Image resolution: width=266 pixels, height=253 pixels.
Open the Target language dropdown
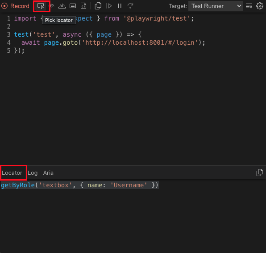[216, 6]
